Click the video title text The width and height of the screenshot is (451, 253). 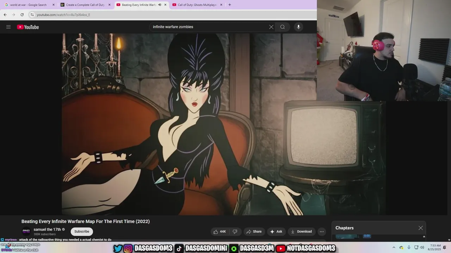pos(86,221)
